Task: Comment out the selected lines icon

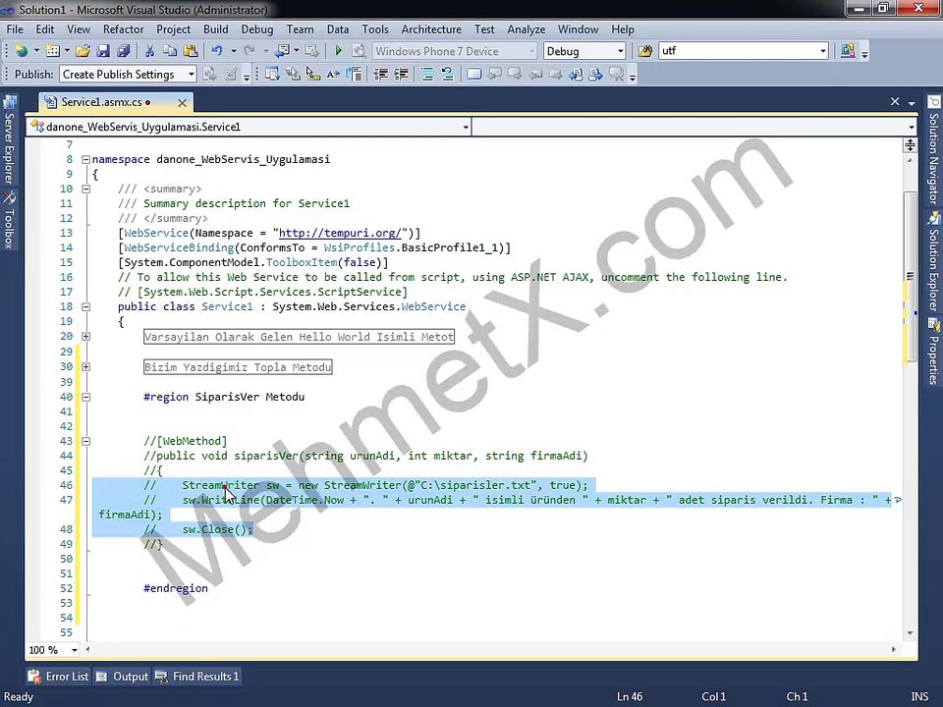Action: coord(427,74)
